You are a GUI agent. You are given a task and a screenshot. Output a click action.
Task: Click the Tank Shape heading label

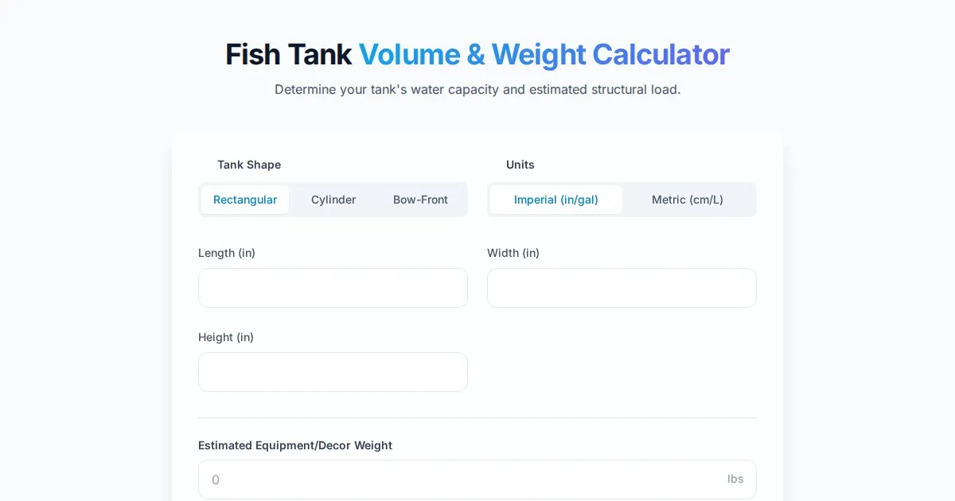249,165
